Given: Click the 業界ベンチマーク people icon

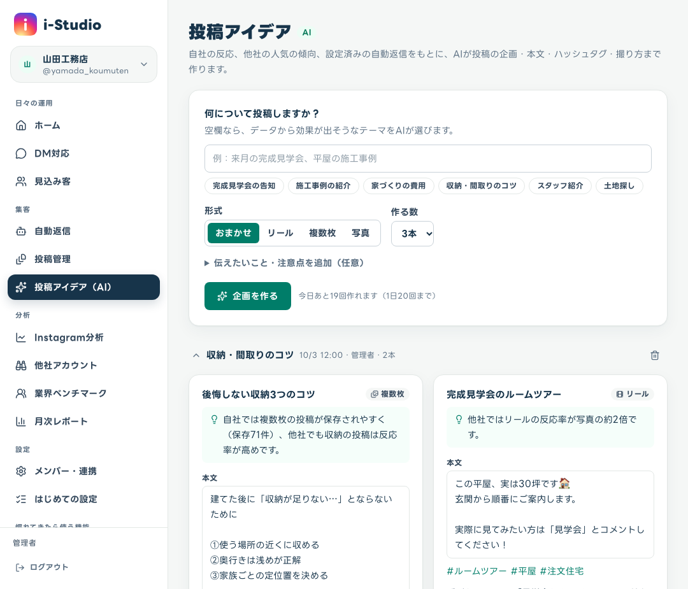Looking at the screenshot, I should pos(21,394).
